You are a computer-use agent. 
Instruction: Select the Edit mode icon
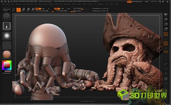click(13, 10)
